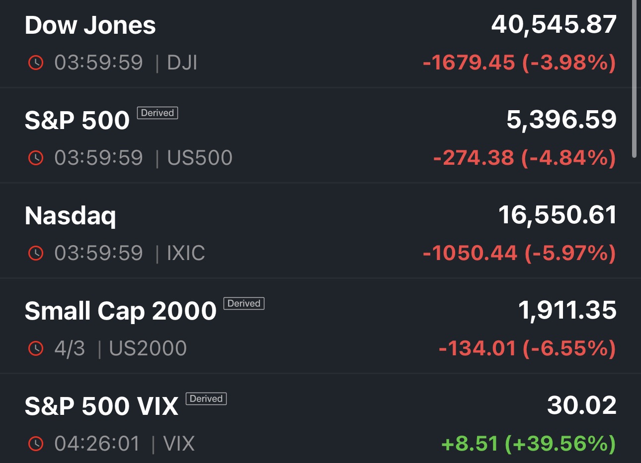This screenshot has width=641, height=463.
Task: Click the US2000 ticker symbol
Action: [x=148, y=348]
